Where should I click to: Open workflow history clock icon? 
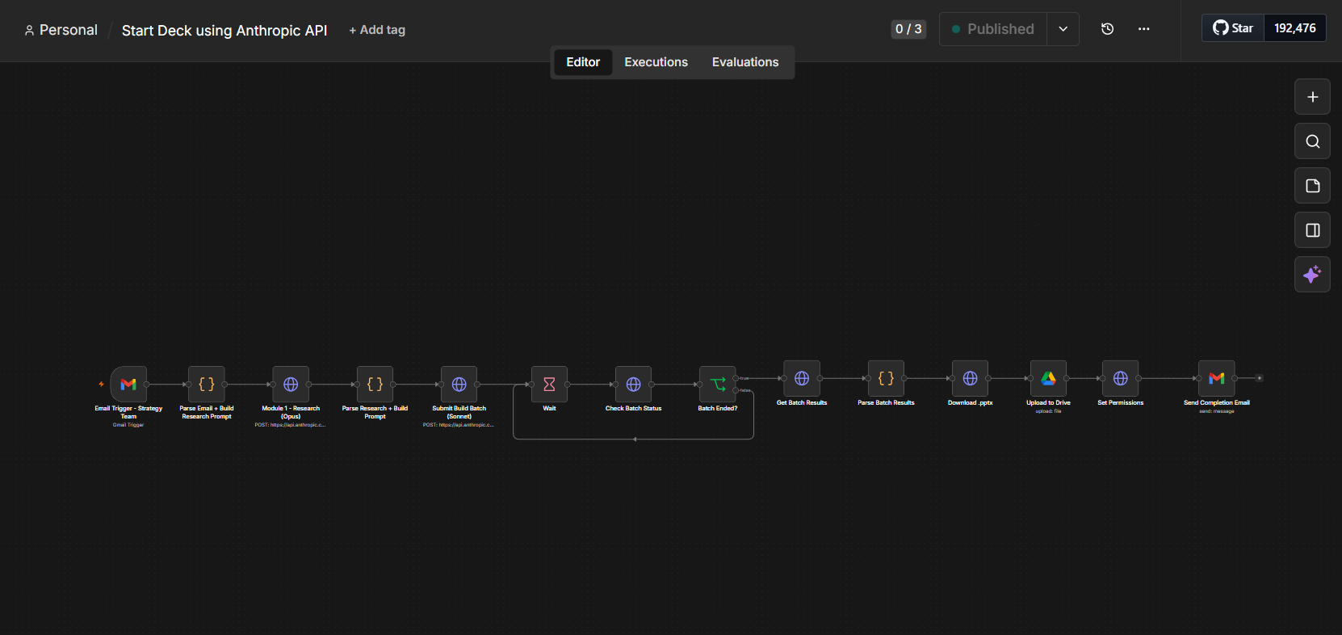coord(1108,29)
